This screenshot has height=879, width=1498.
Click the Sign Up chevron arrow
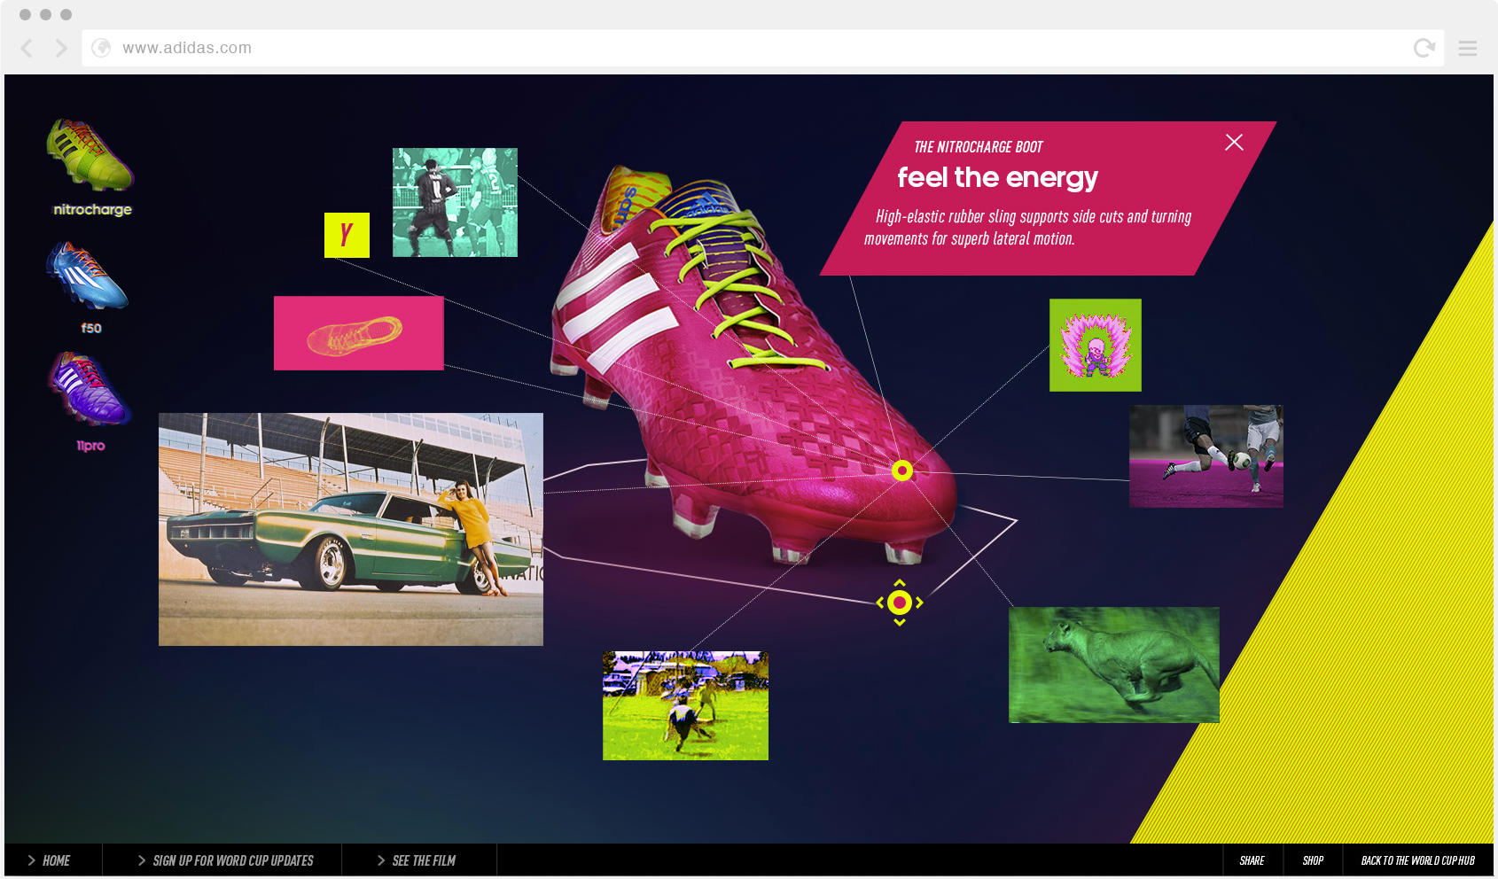pyautogui.click(x=142, y=860)
